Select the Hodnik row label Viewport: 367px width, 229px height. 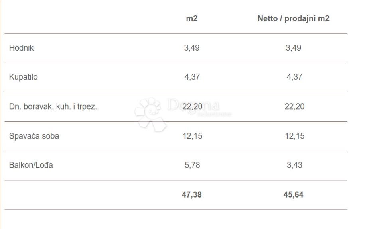(22, 48)
